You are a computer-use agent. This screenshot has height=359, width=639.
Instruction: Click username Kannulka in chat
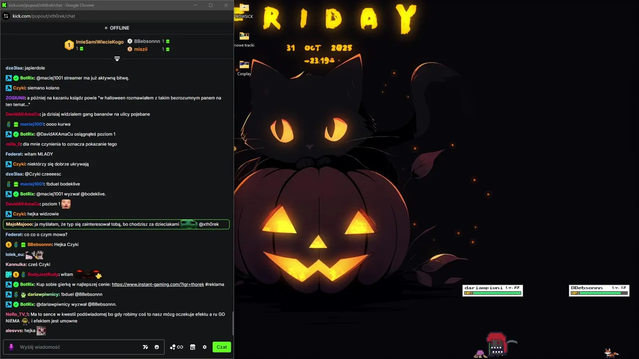[x=16, y=264]
